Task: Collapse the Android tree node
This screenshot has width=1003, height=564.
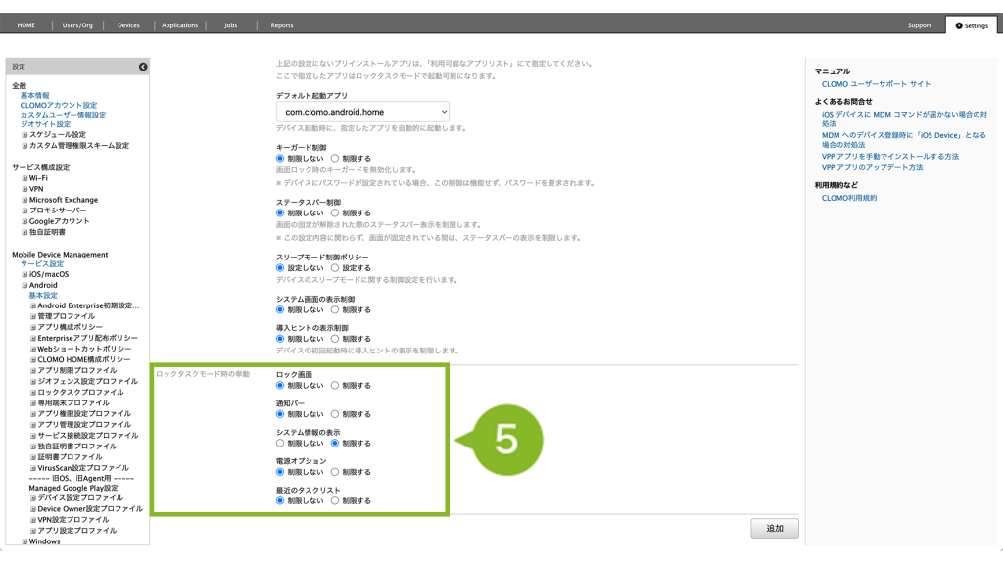Action: 24,286
